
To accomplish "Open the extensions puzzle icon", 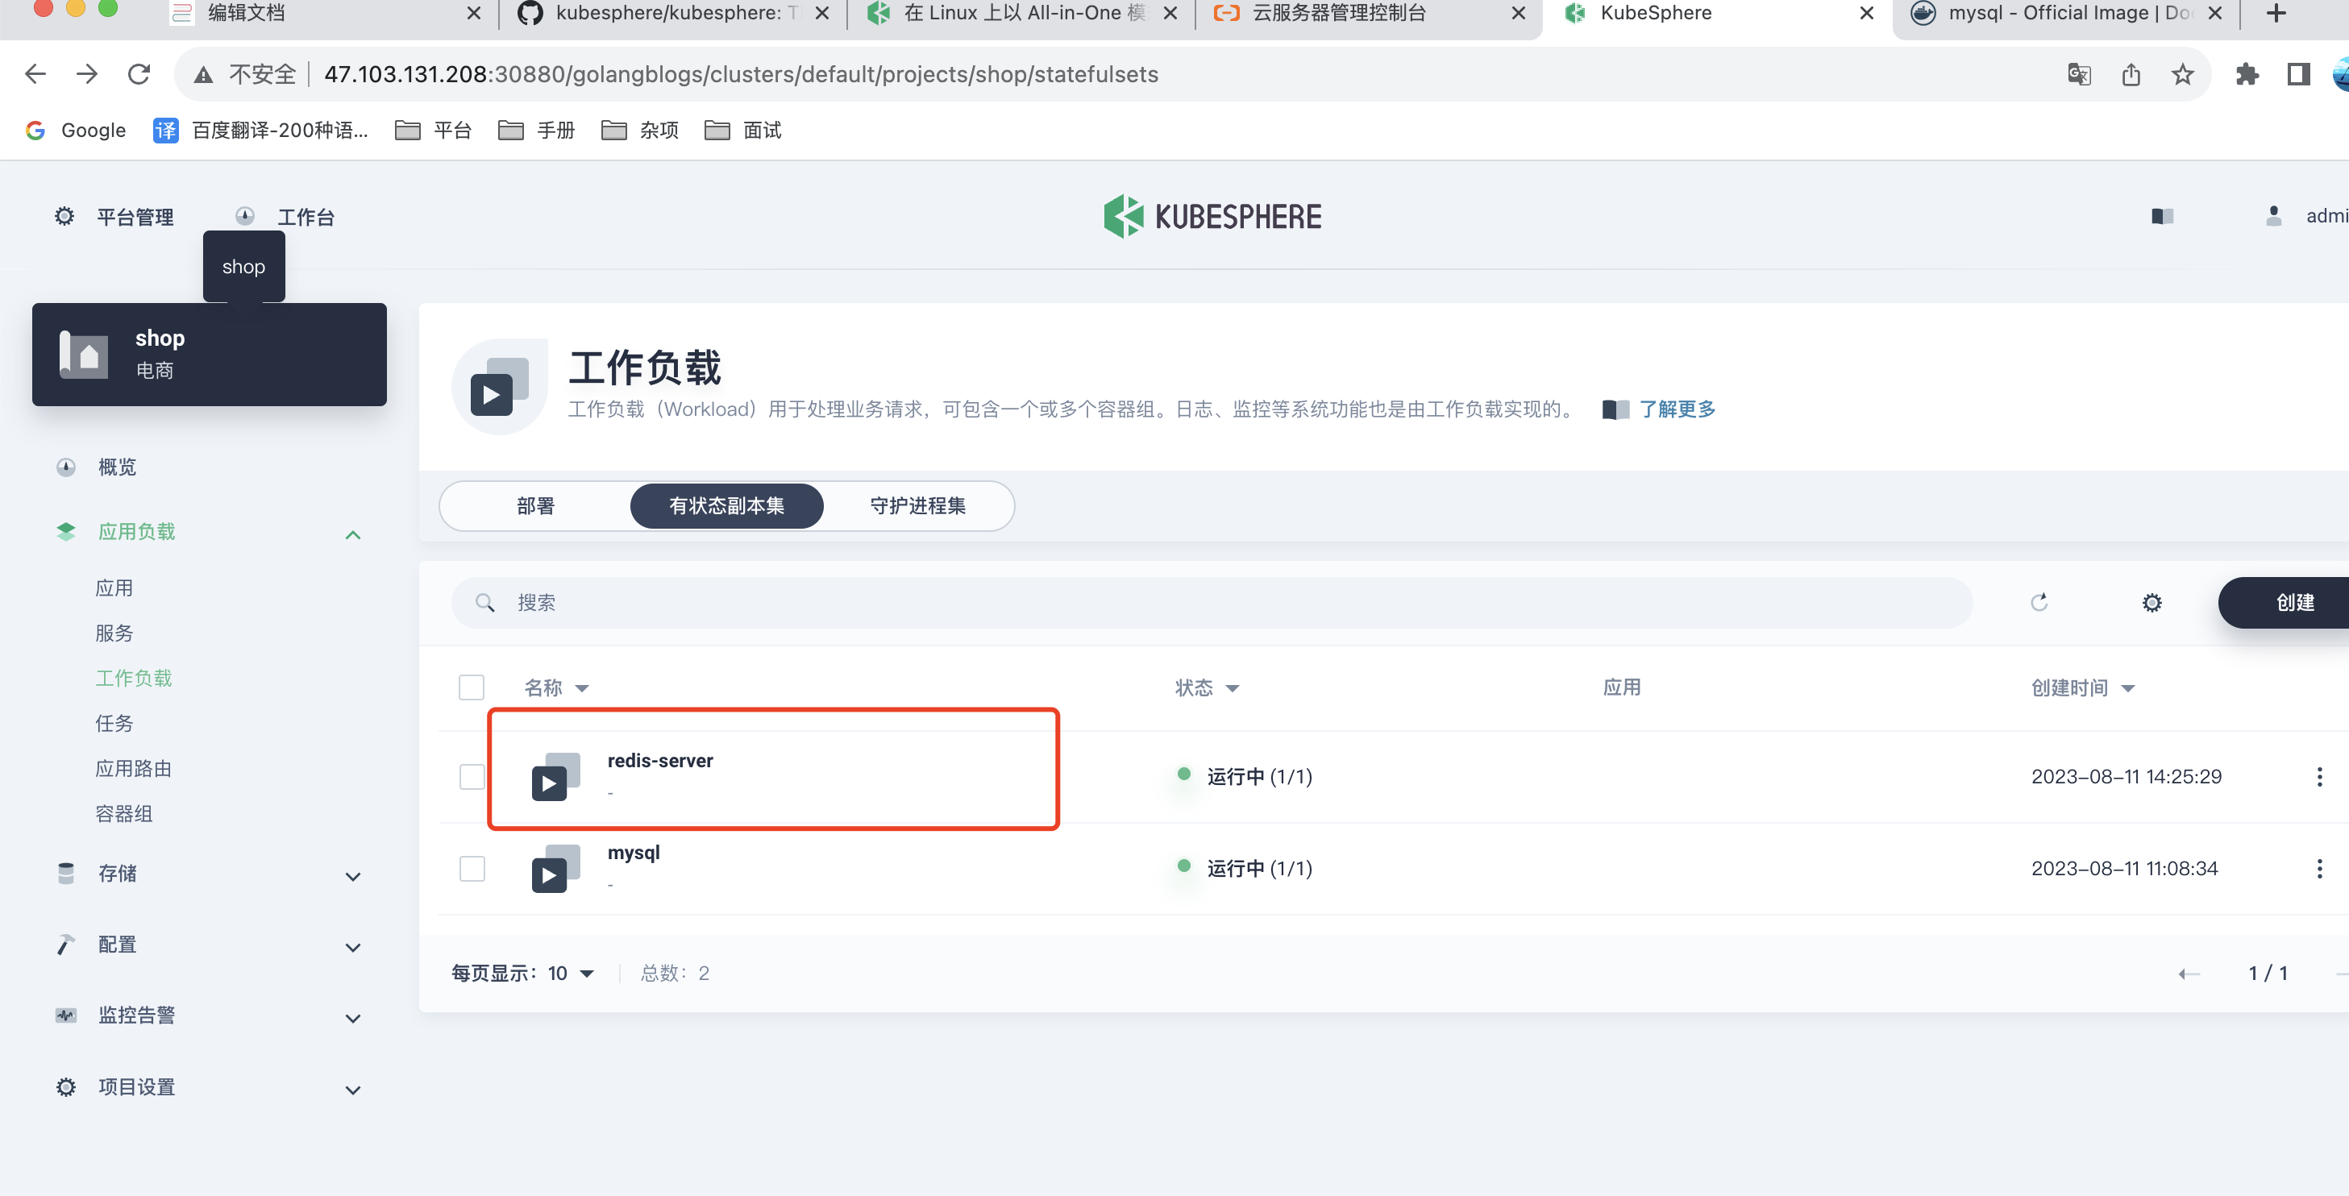I will tap(2247, 74).
